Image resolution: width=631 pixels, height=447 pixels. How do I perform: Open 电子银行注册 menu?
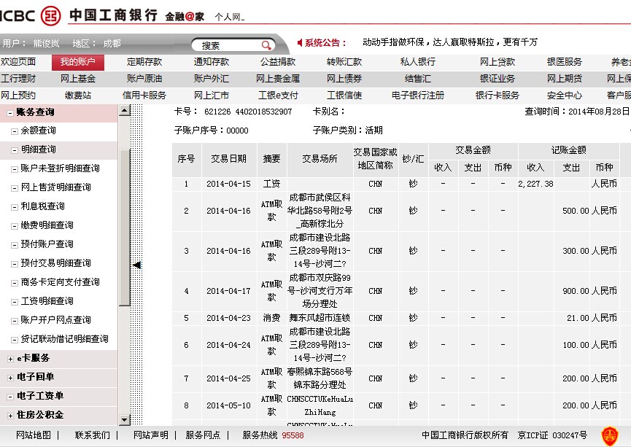point(417,96)
